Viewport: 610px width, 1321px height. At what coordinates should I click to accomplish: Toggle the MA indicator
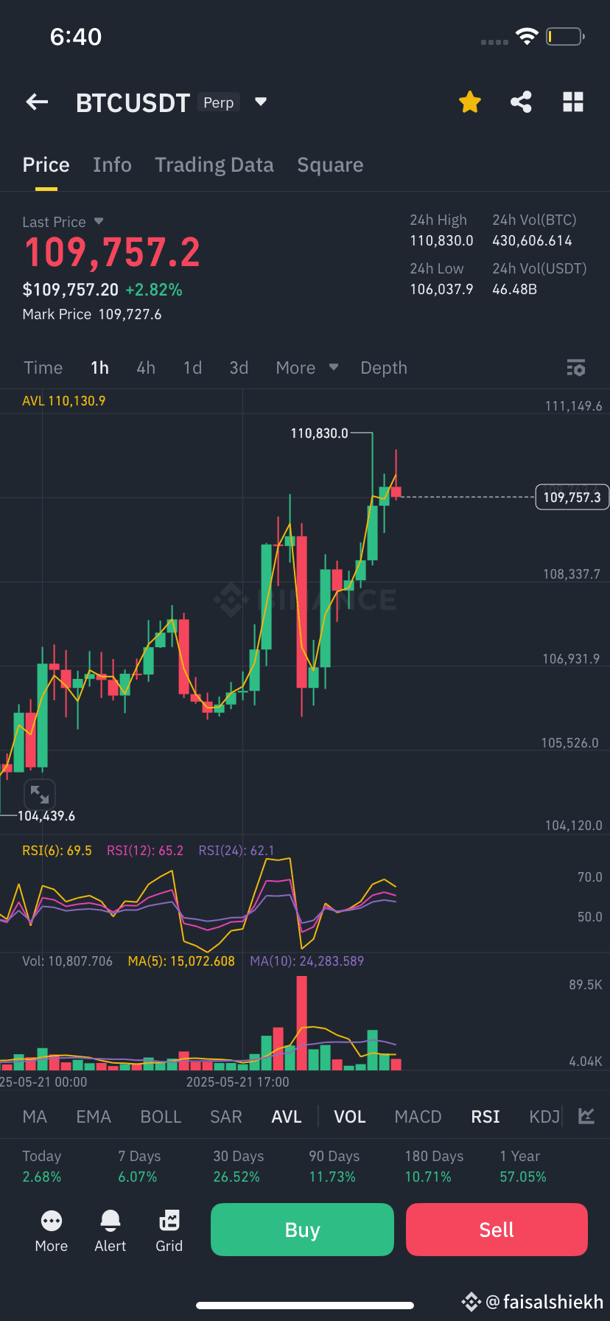click(x=35, y=1117)
